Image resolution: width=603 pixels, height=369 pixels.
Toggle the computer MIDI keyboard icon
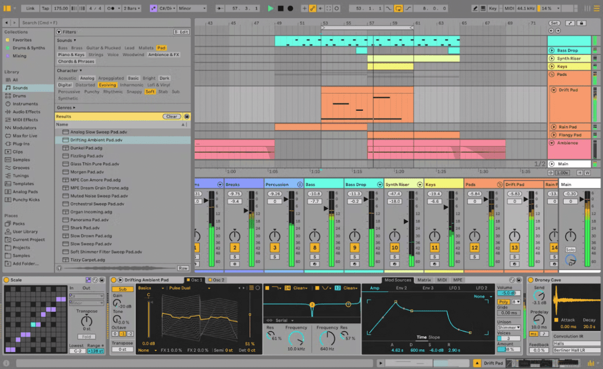(483, 8)
